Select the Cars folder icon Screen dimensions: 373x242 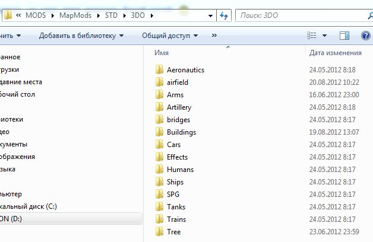pos(159,144)
